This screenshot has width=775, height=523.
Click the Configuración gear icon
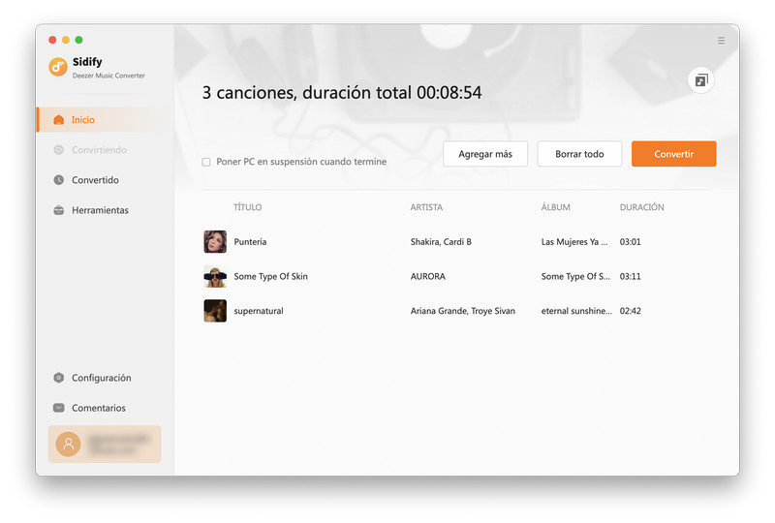point(59,378)
